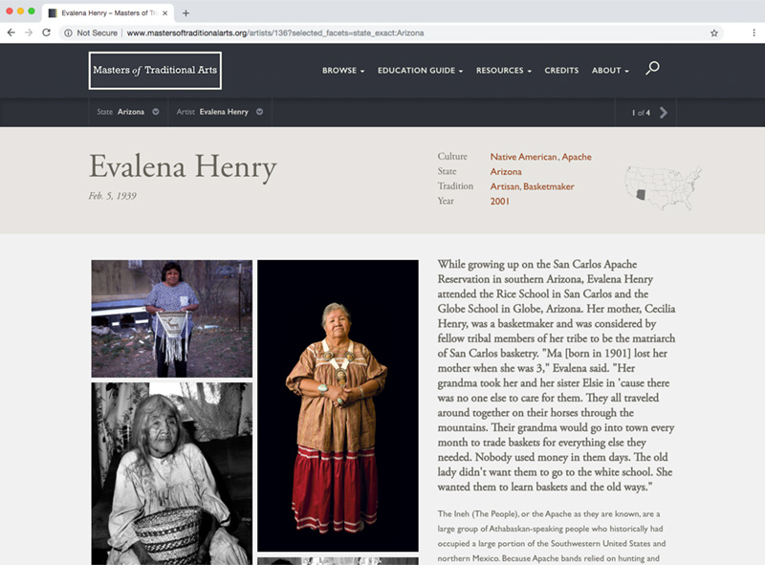Viewport: 765px width, 565px height.
Task: Bookmark this page with the star icon
Action: 714,33
